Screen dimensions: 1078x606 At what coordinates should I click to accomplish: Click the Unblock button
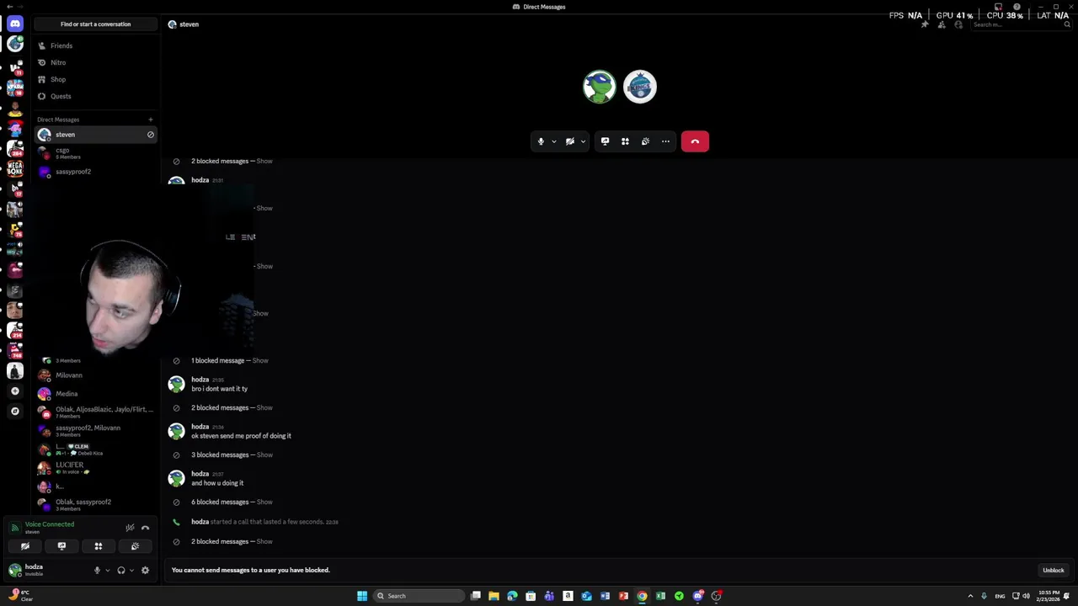point(1054,570)
